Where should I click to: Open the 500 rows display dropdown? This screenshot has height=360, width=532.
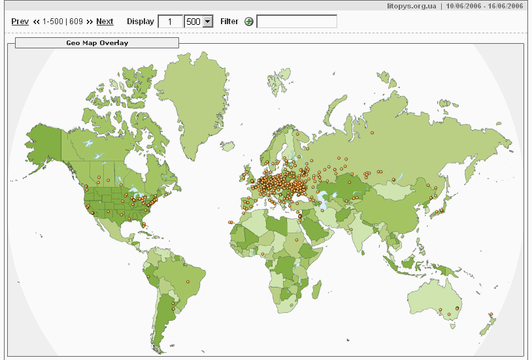[x=208, y=22]
